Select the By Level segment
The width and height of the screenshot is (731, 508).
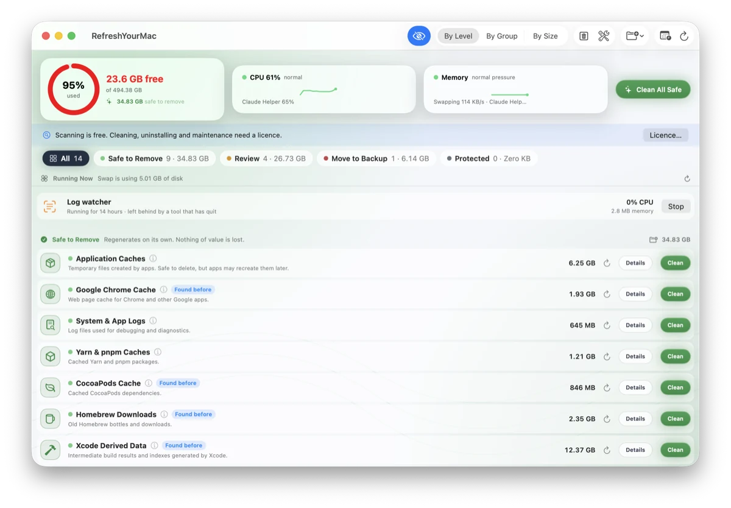point(458,36)
